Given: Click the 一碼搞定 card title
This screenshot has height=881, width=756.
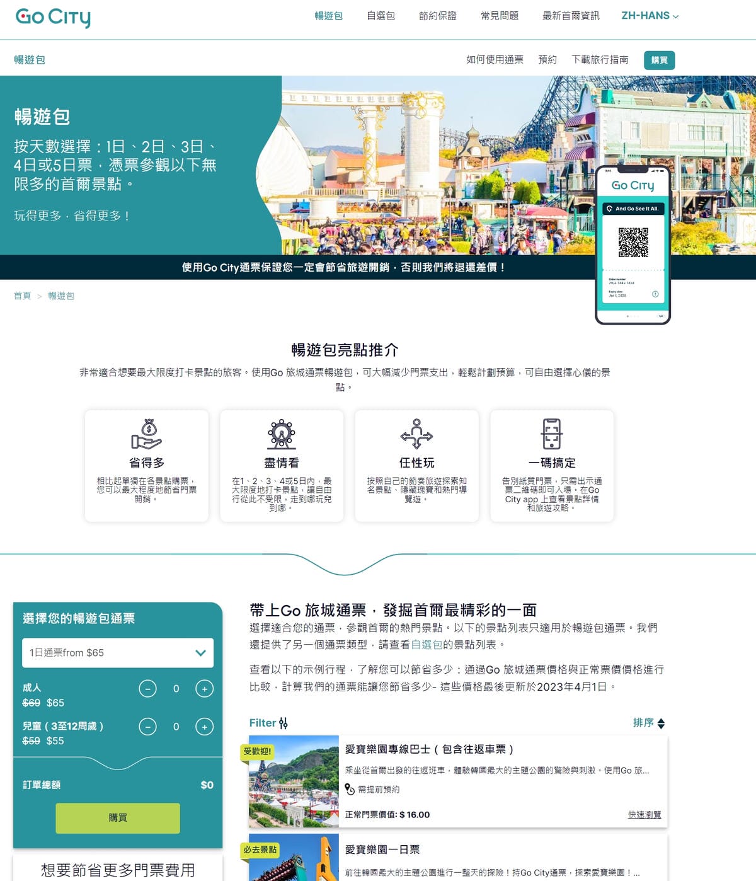Looking at the screenshot, I should pyautogui.click(x=552, y=463).
